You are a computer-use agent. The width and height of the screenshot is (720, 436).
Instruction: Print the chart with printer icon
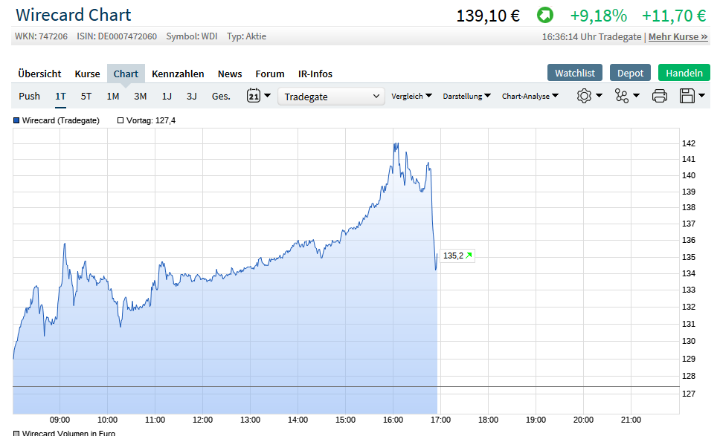coord(660,96)
